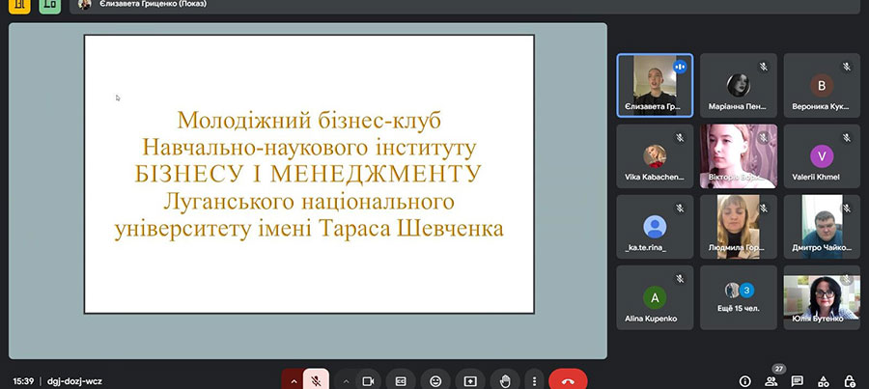Select Вікторія video tile with pink background
The image size is (869, 389).
739,155
